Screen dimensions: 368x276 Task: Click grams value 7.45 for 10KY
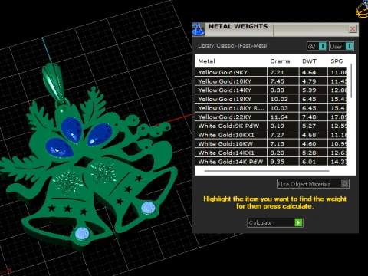(277, 81)
